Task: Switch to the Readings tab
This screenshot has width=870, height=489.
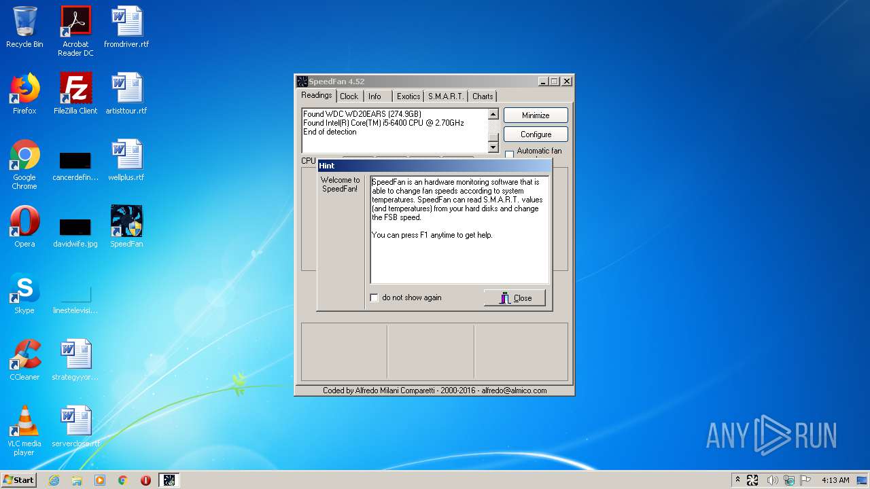Action: pos(317,96)
